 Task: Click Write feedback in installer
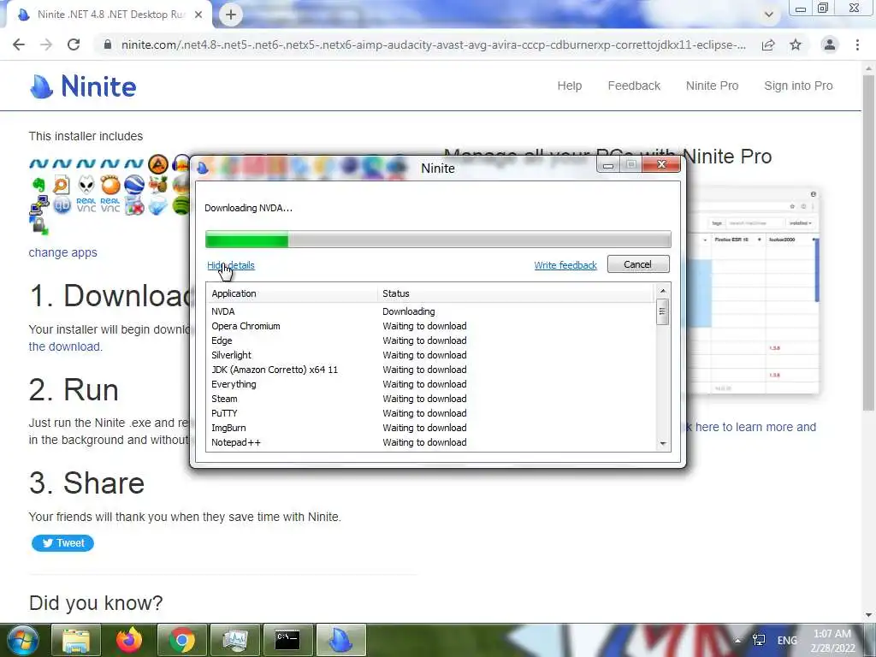tap(565, 265)
